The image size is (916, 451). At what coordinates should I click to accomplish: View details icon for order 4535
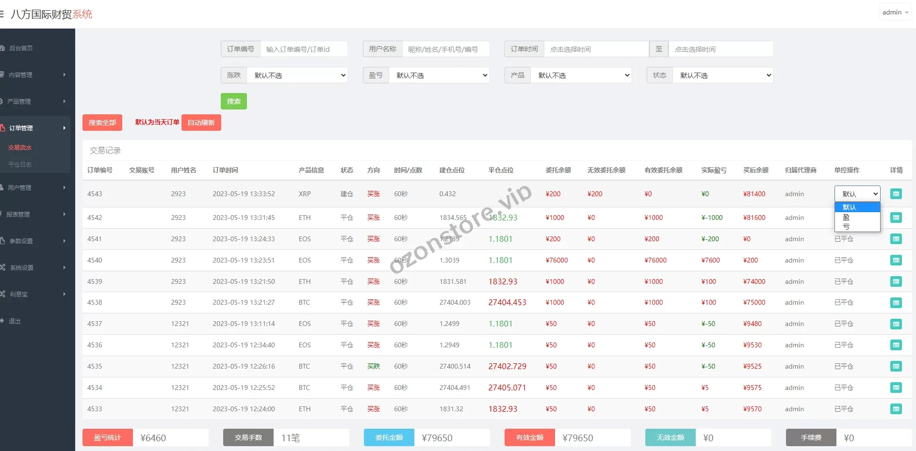coord(896,366)
